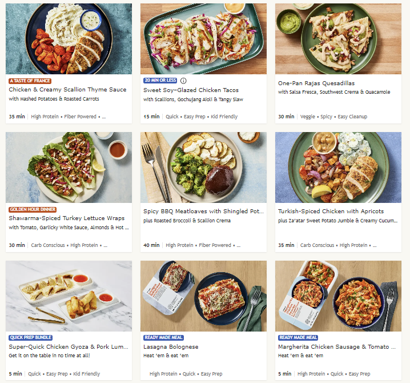The width and height of the screenshot is (410, 383).
Task: Open the Shawarma-Spiced Turkey Lettuce Wraps photo
Action: tap(69, 167)
